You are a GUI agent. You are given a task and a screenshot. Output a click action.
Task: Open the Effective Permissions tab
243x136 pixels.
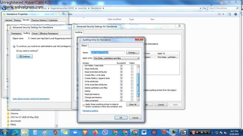click(x=49, y=34)
